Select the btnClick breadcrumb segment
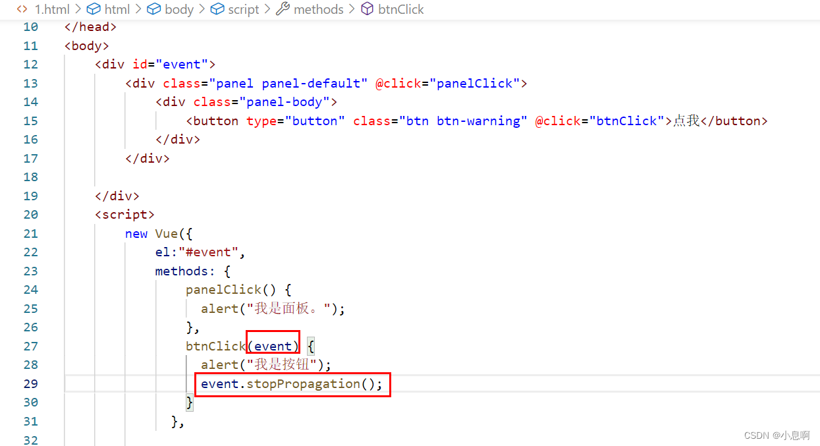This screenshot has height=446, width=820. (x=401, y=9)
